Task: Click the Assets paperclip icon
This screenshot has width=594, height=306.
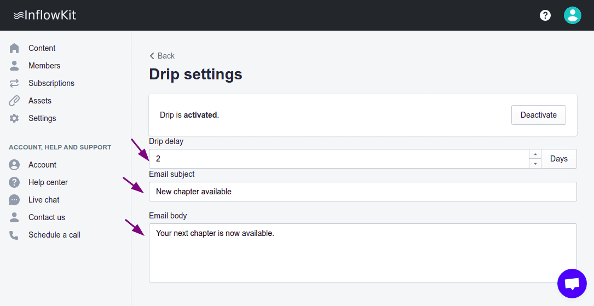Action: coord(14,101)
